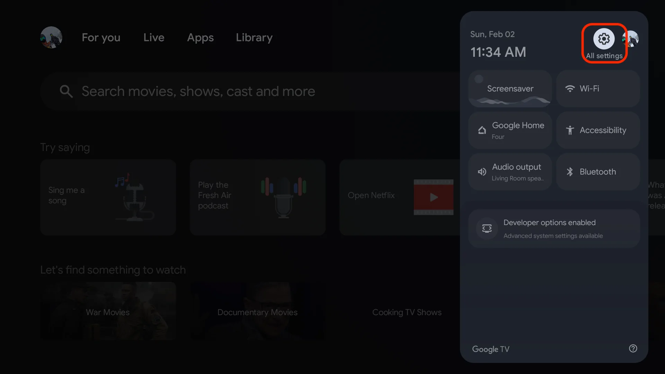Click the Wi-Fi signal icon
Image resolution: width=665 pixels, height=374 pixels.
point(570,89)
